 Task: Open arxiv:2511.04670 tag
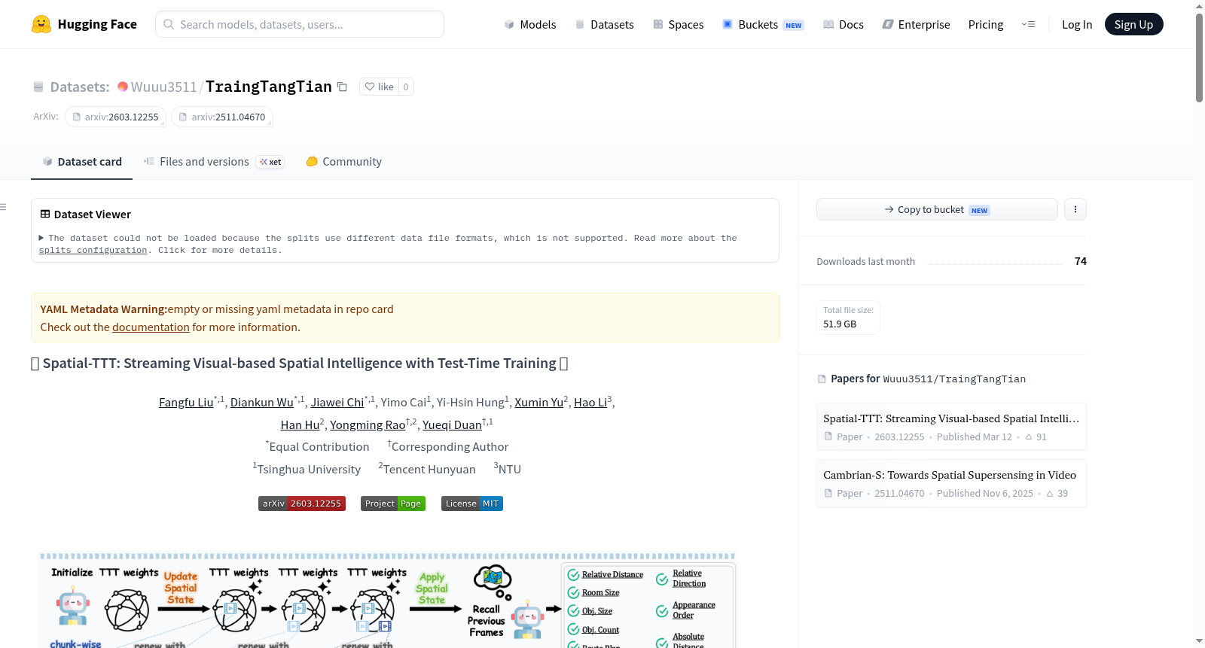click(x=222, y=117)
